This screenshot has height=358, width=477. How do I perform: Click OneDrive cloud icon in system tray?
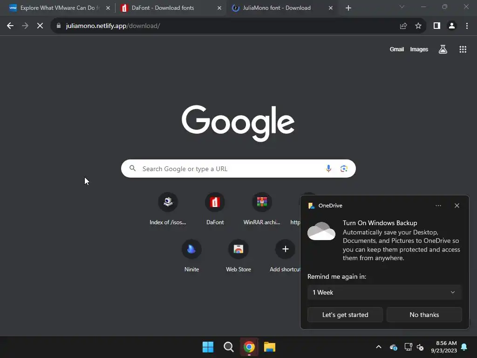pos(393,347)
